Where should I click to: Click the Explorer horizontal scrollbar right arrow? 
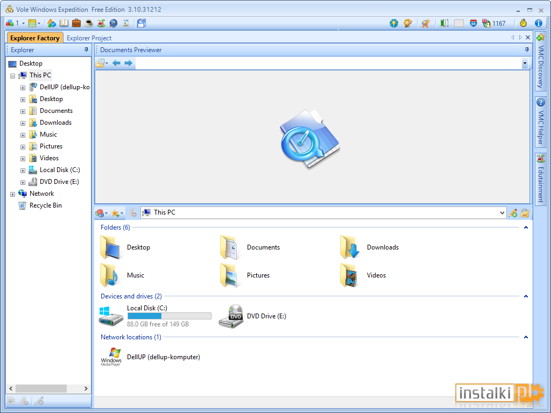click(86, 388)
